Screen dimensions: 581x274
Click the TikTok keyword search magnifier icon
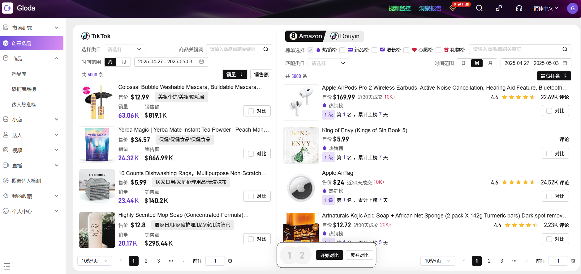266,49
